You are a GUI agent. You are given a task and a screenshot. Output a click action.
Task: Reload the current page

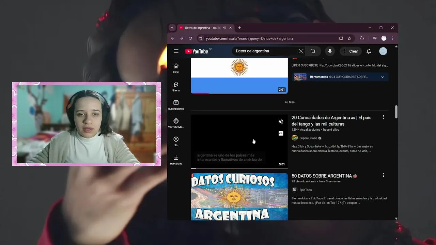pyautogui.click(x=190, y=38)
